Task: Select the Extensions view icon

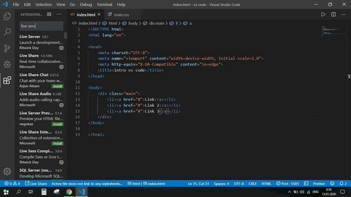Action: click(7, 80)
